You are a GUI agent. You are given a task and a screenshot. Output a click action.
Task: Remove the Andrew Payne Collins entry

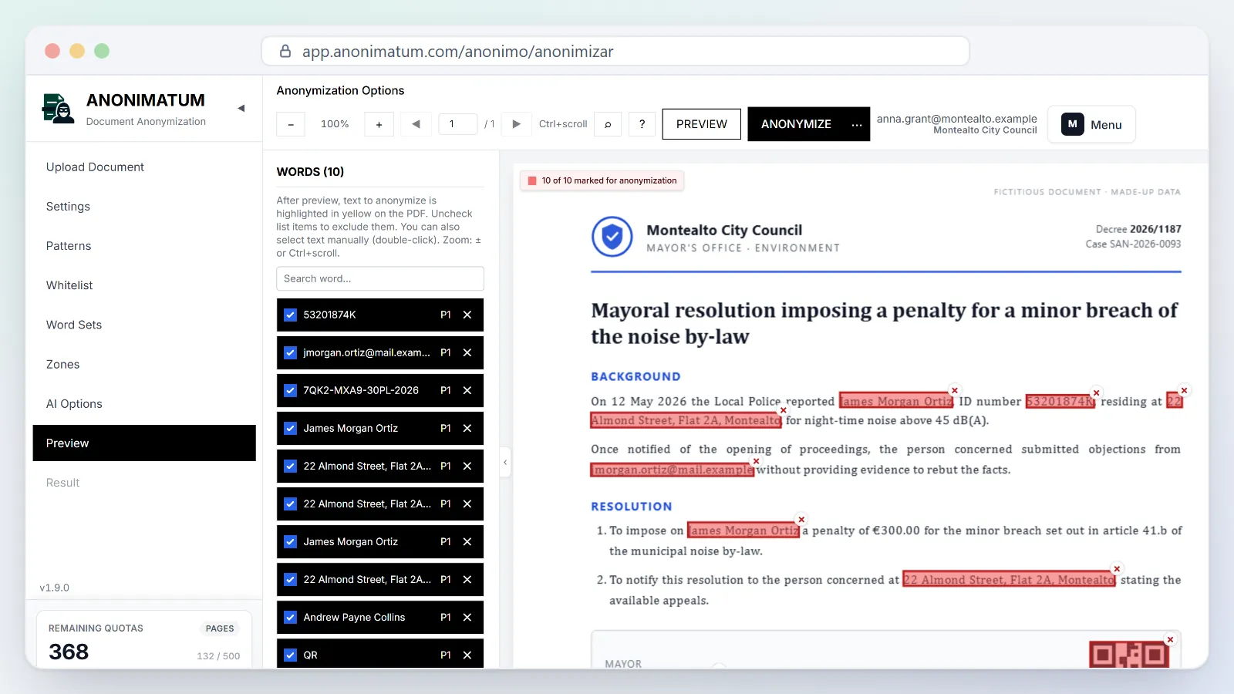(x=467, y=617)
